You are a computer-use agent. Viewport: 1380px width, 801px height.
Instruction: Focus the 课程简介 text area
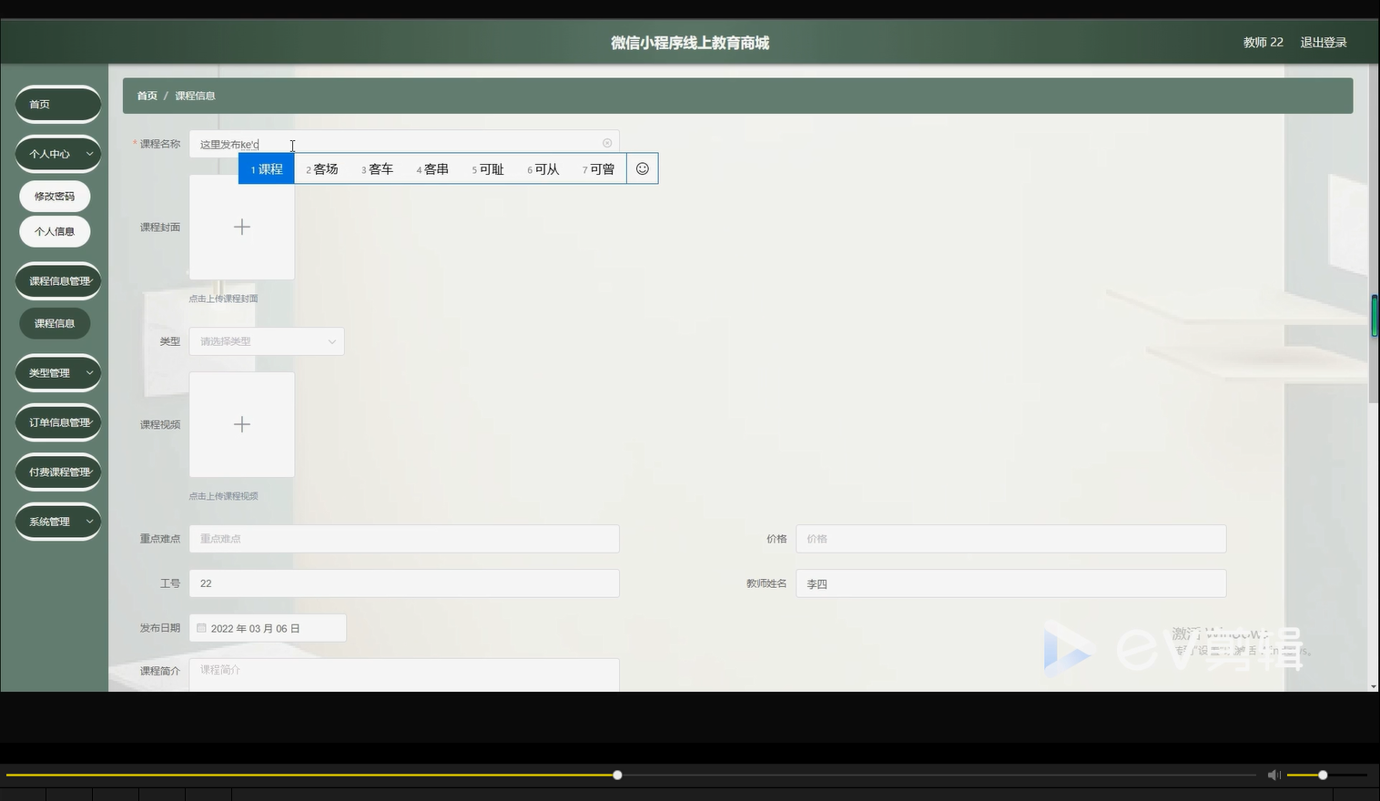point(404,674)
